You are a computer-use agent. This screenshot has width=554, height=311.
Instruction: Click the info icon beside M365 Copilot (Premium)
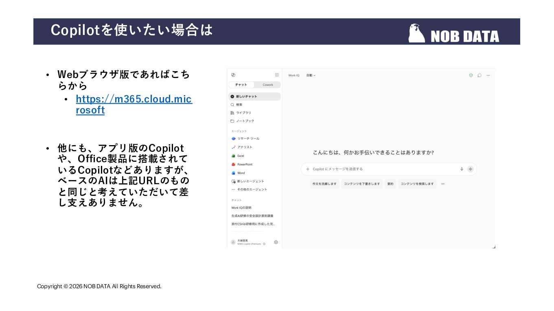(264, 244)
